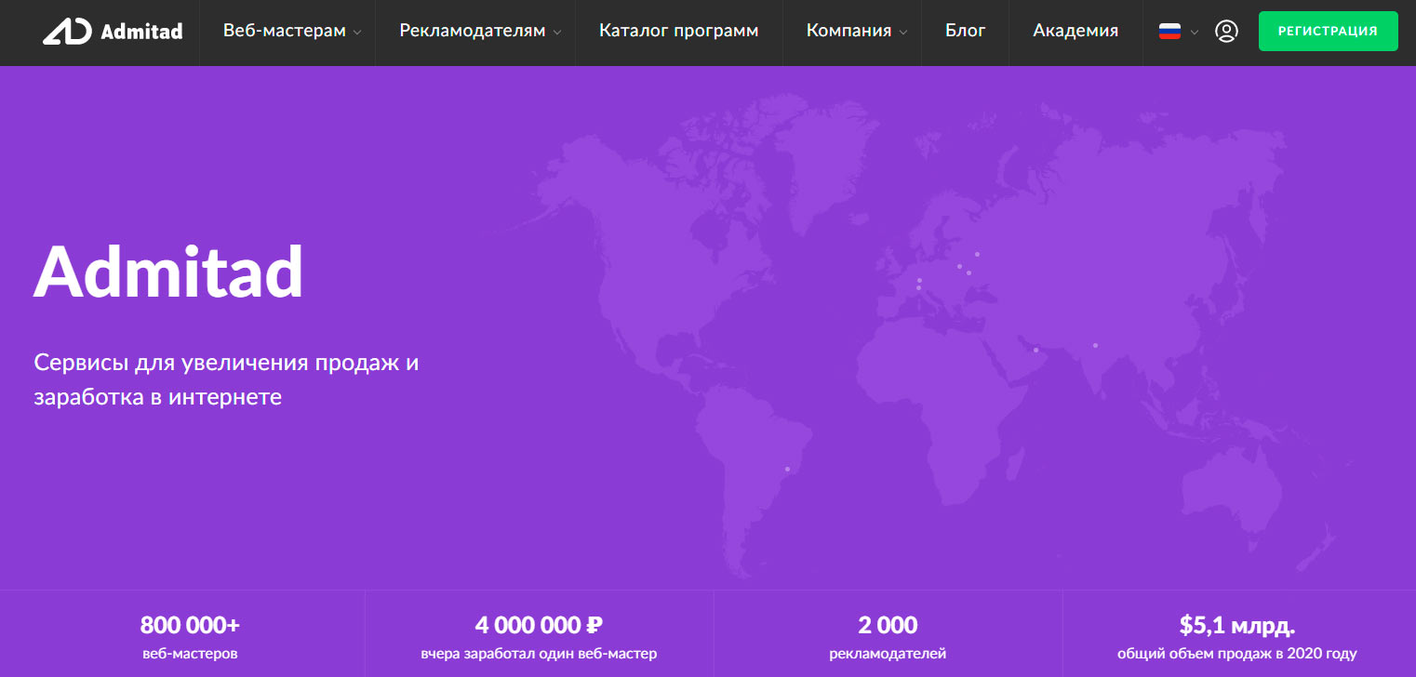Click the large Admitad hero heading
The image size is (1416, 677).
click(168, 271)
